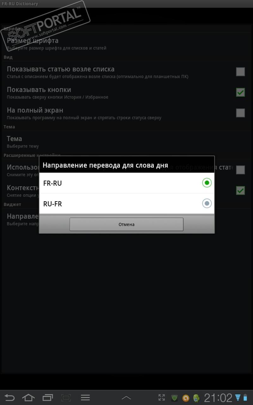
Task: Tap the orange circular notification icon
Action: 186,398
